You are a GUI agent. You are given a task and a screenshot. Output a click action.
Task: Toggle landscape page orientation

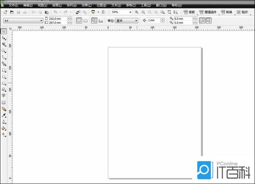(x=85, y=21)
